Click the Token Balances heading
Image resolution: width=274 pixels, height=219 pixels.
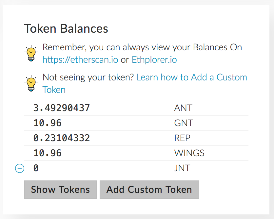pyautogui.click(x=66, y=29)
